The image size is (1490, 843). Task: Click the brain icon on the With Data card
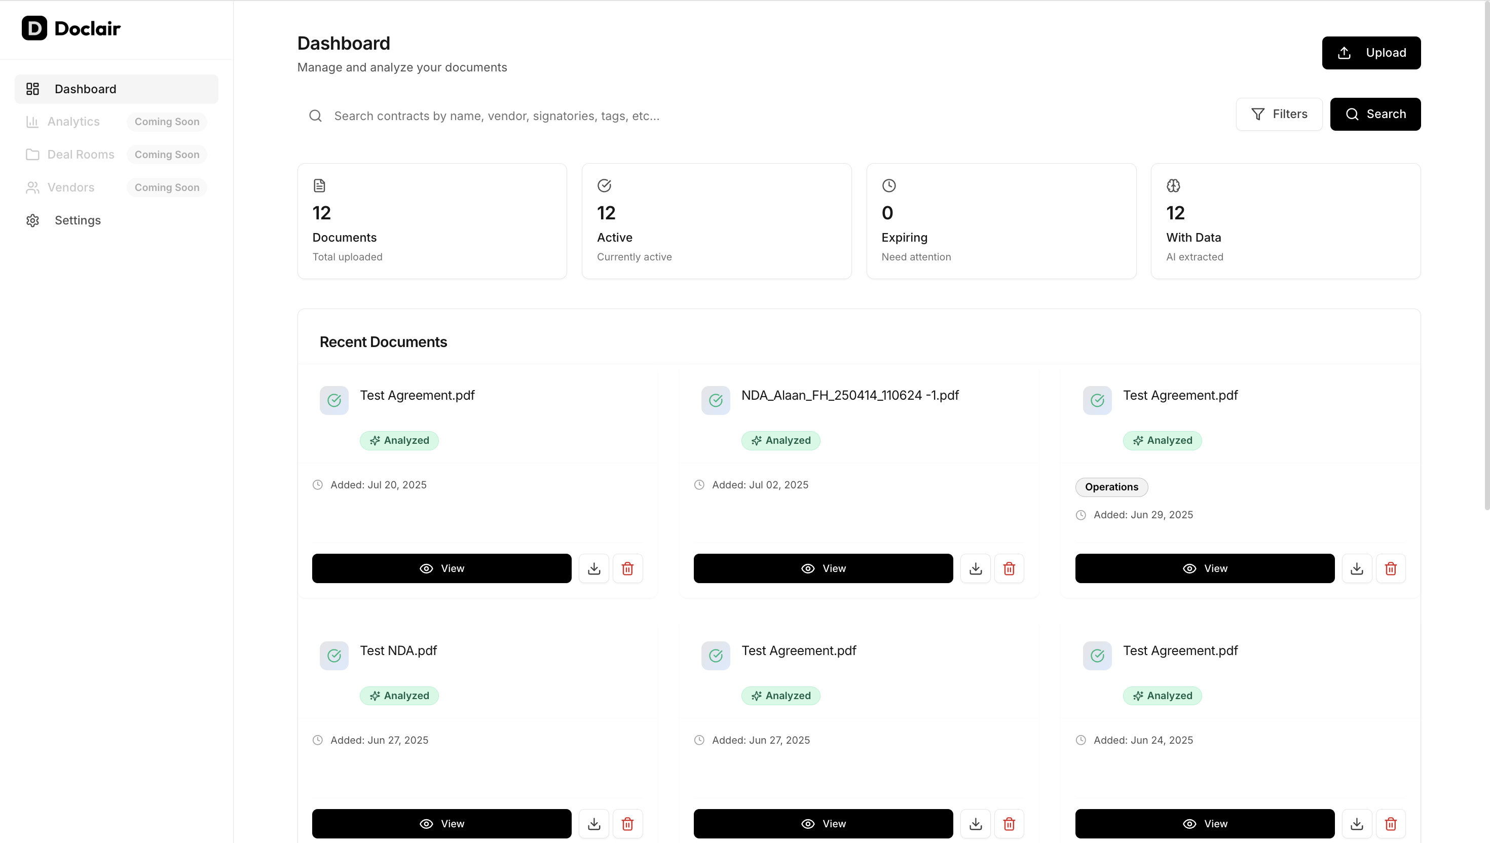tap(1173, 185)
